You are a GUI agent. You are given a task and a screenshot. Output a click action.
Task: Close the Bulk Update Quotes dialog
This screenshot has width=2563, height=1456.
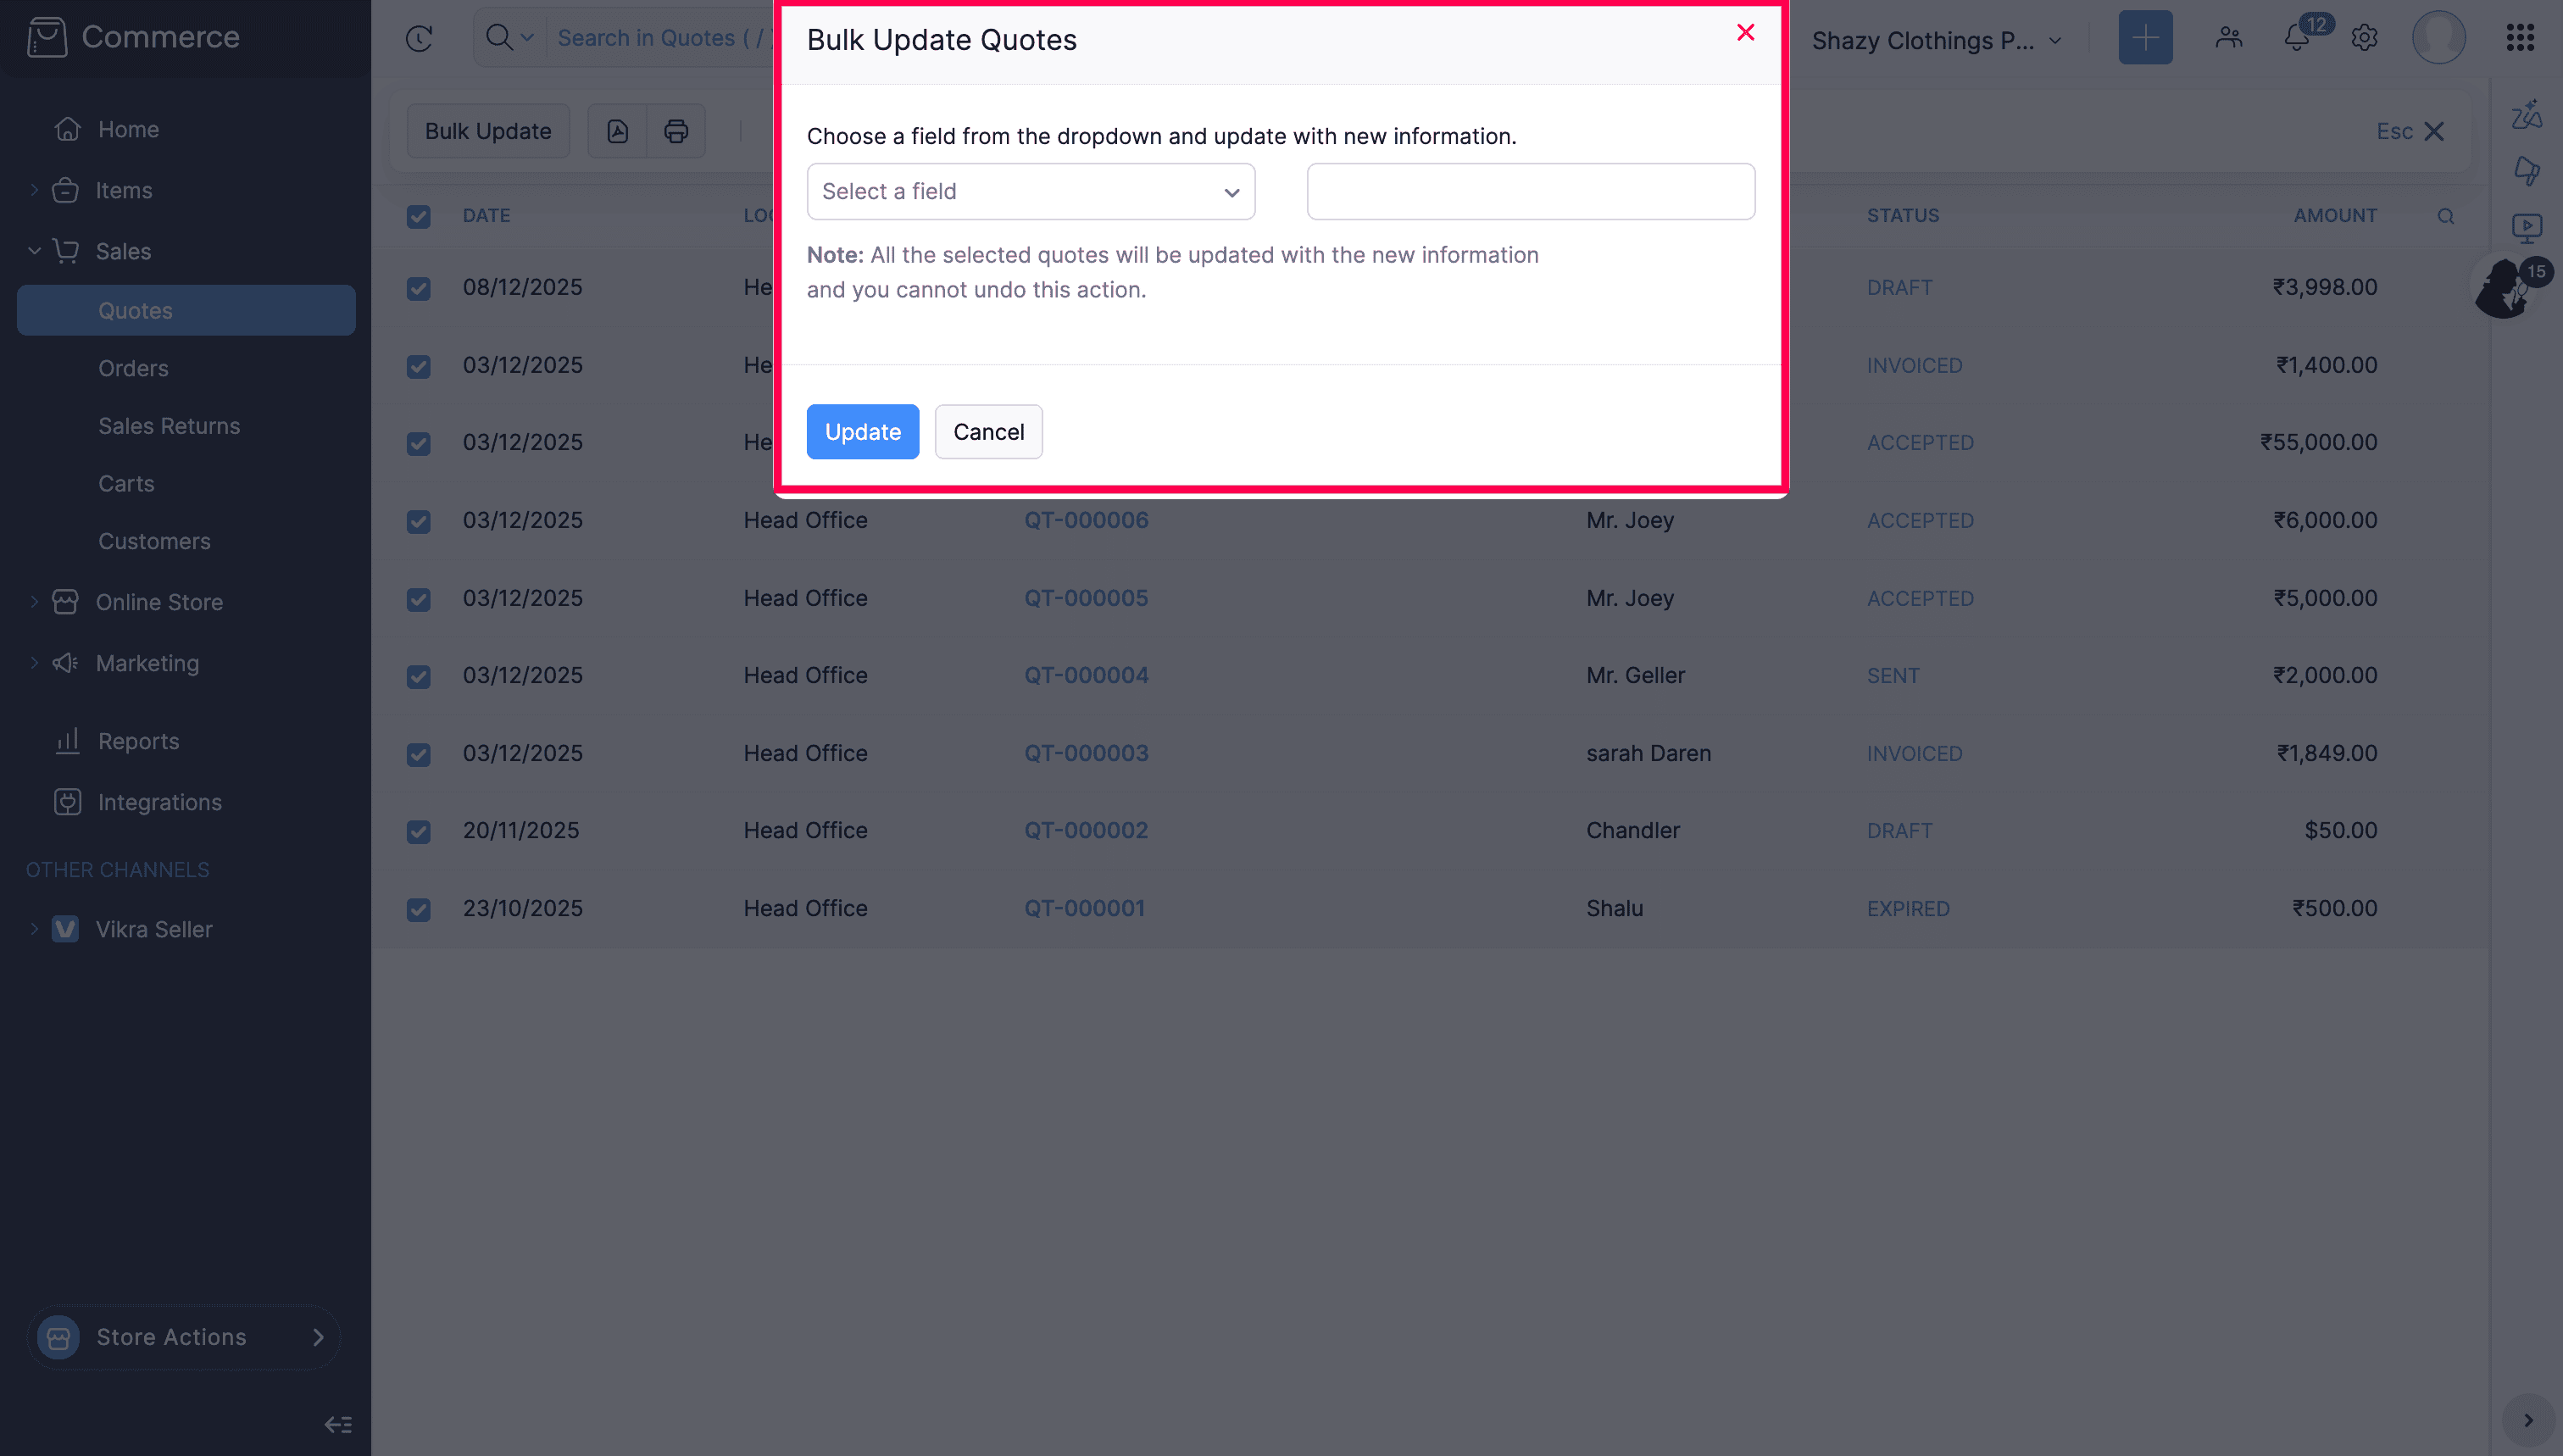click(1745, 33)
